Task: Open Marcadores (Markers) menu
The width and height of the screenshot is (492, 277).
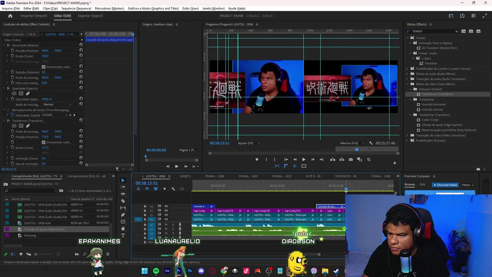Action: tap(110, 8)
